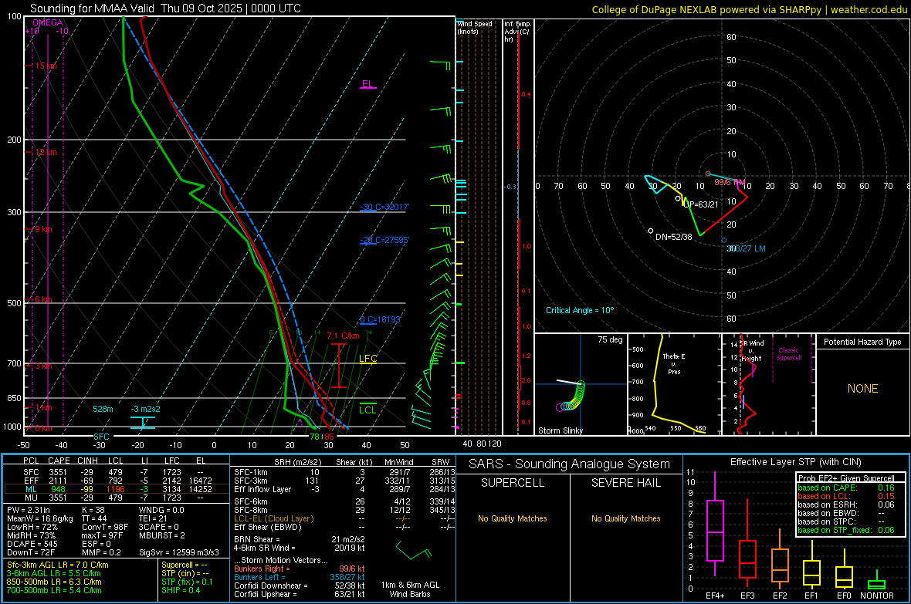911x604 pixels.
Task: Click the LFC level marker label
Action: pyautogui.click(x=367, y=359)
